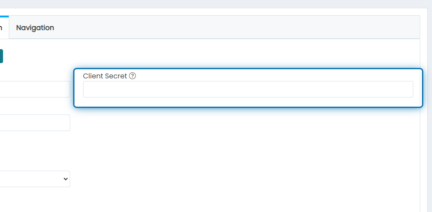Open the Navigation tab

[35, 27]
